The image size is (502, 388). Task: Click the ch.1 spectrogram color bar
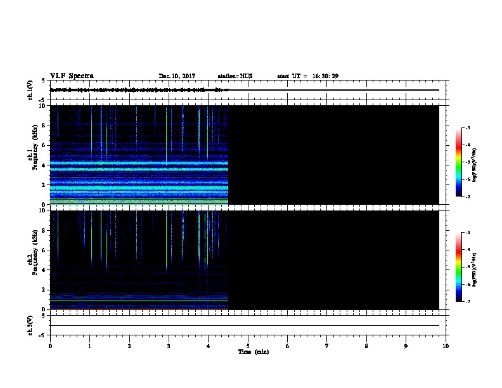(458, 162)
